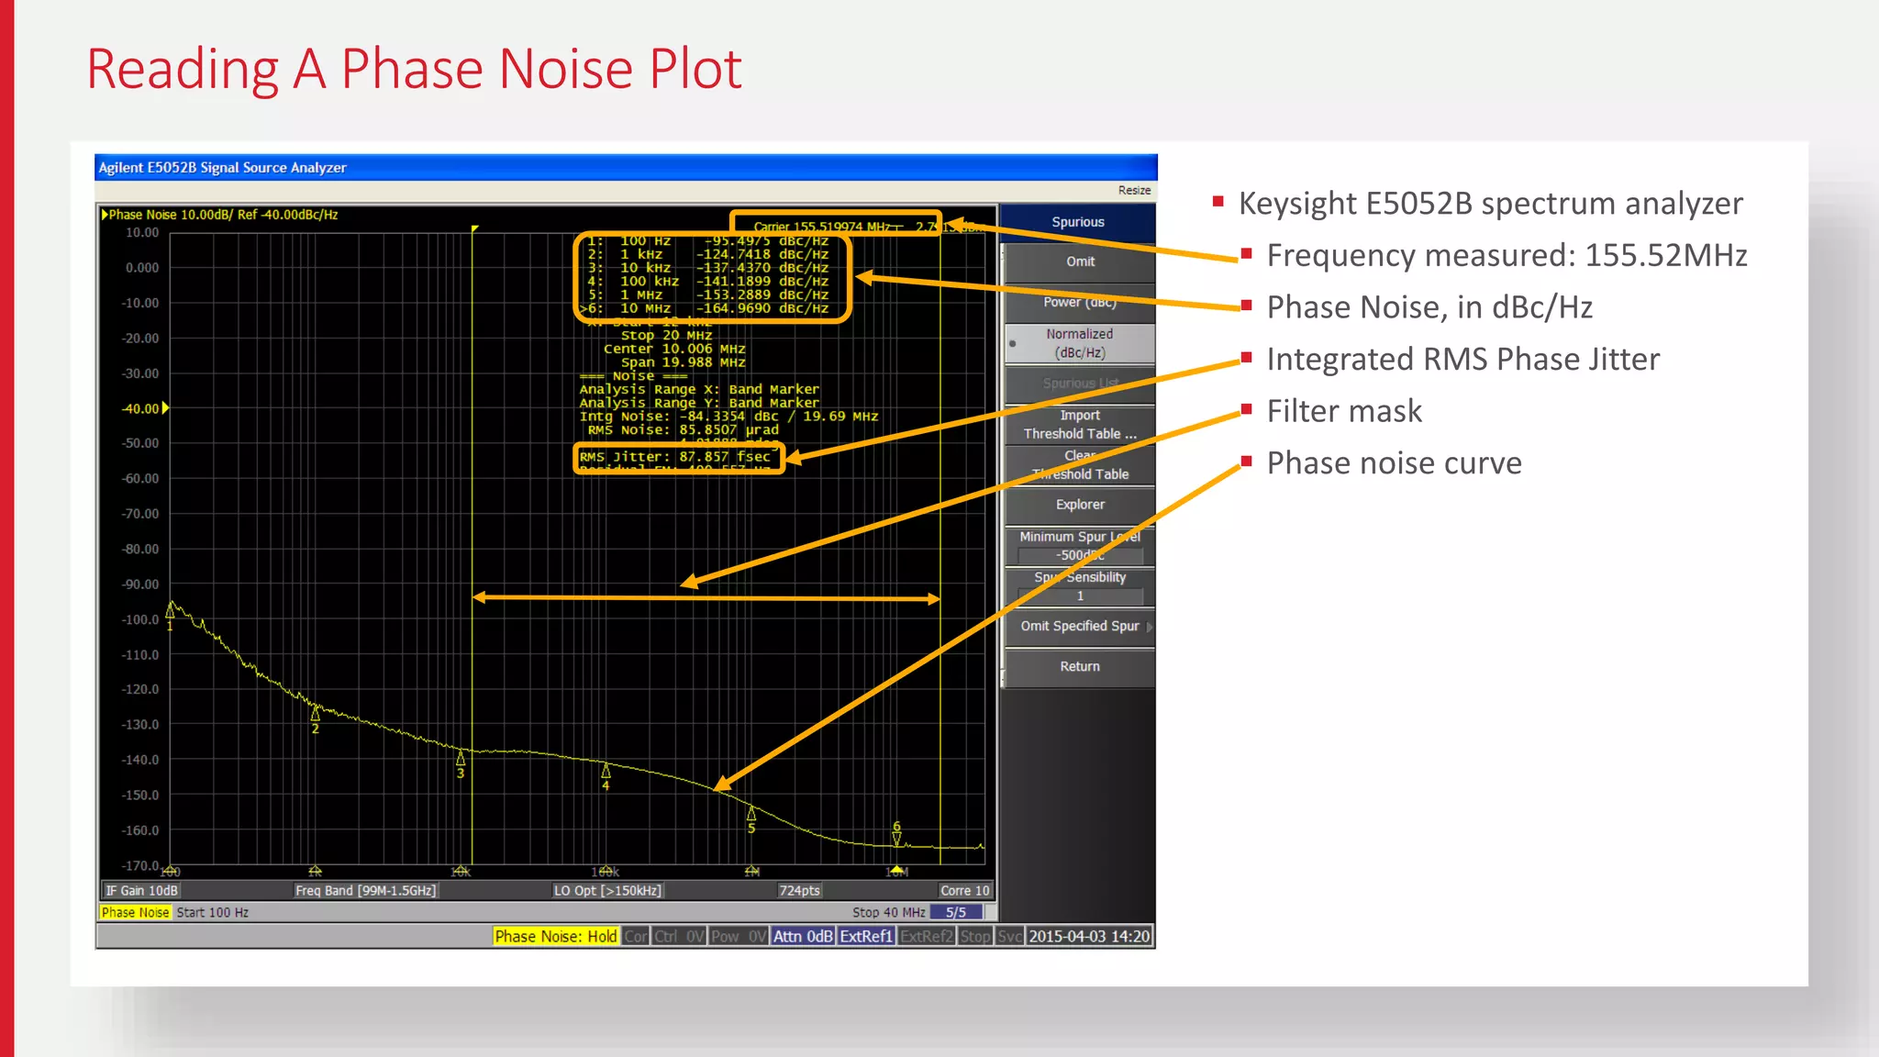Click marker readout 10 kHz -137.4370 row
This screenshot has height=1057, width=1879.
pyautogui.click(x=708, y=268)
